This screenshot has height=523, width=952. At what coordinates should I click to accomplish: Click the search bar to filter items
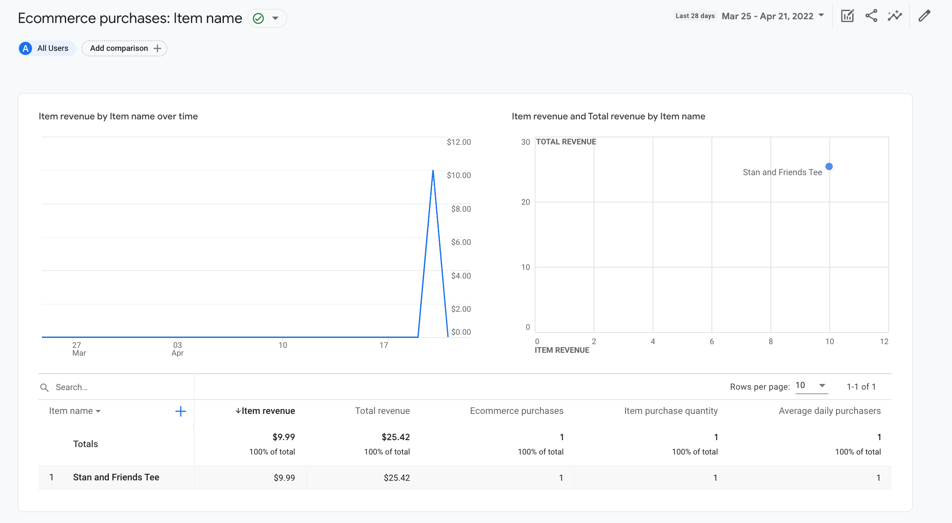point(116,386)
